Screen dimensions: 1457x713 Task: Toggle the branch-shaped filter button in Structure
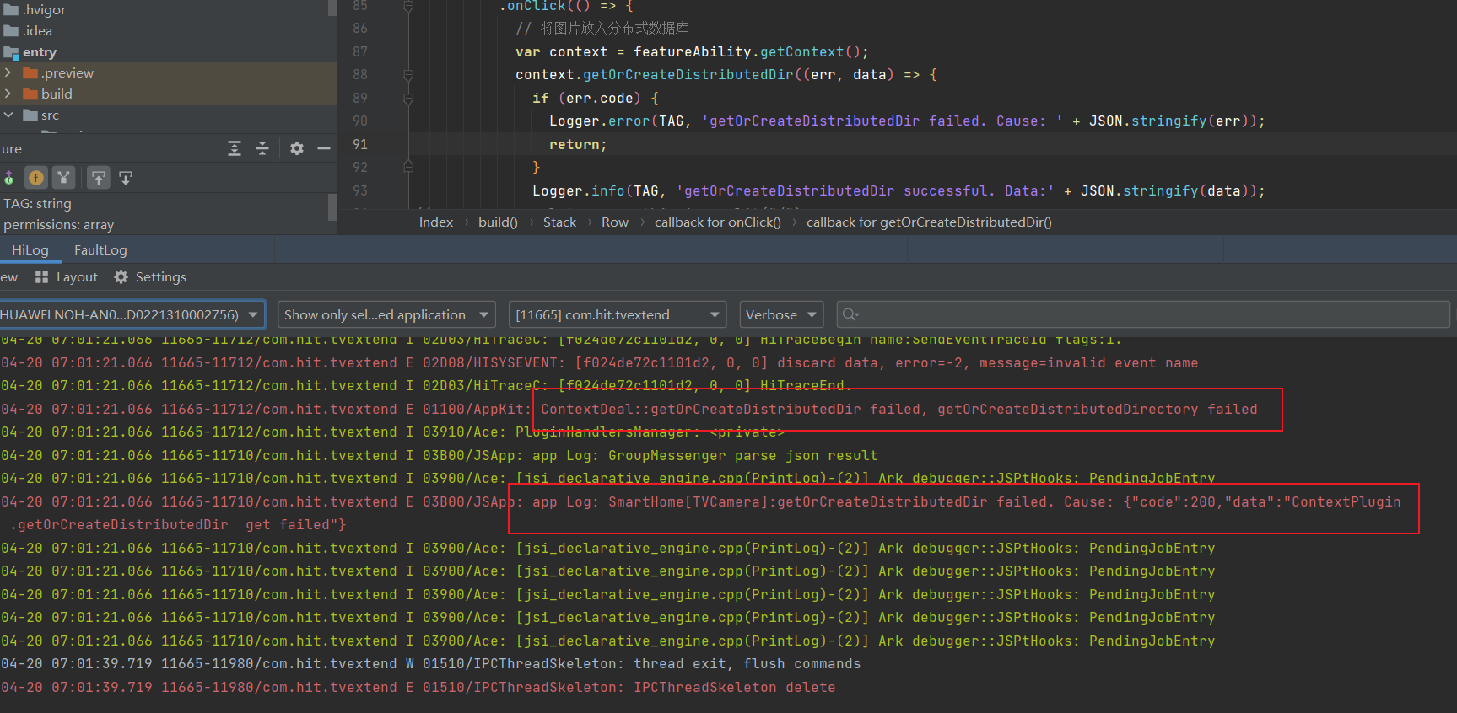click(x=63, y=178)
